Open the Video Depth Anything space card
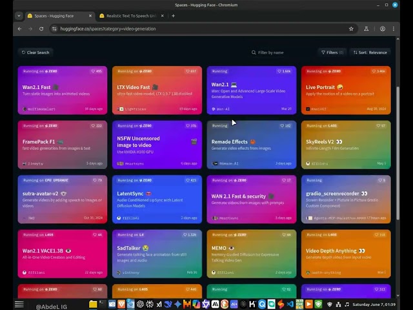The image size is (413, 310). pyautogui.click(x=346, y=254)
